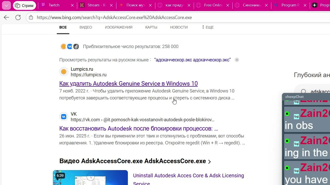
Task: Expand the ЕЩЕ more filters menu
Action: click(208, 27)
